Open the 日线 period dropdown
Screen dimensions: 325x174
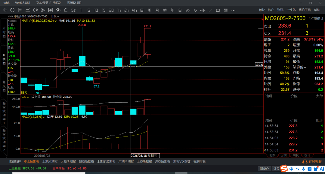(55, 16)
